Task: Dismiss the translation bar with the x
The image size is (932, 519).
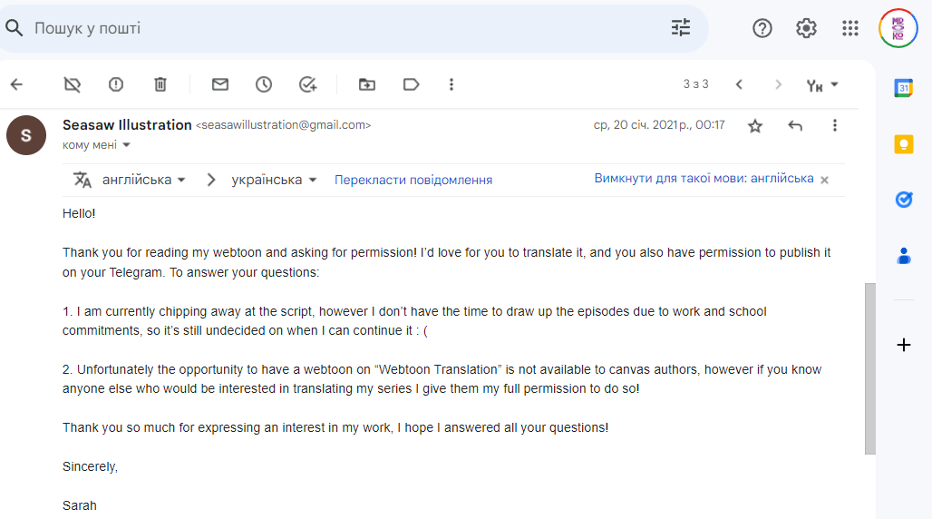Action: click(x=824, y=180)
